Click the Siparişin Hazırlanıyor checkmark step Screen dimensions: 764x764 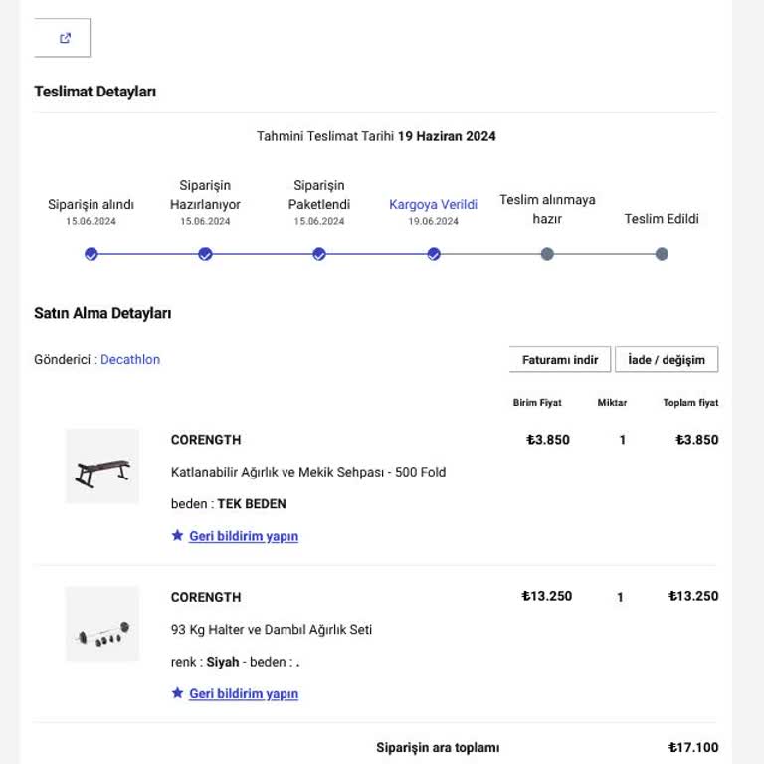(x=205, y=254)
